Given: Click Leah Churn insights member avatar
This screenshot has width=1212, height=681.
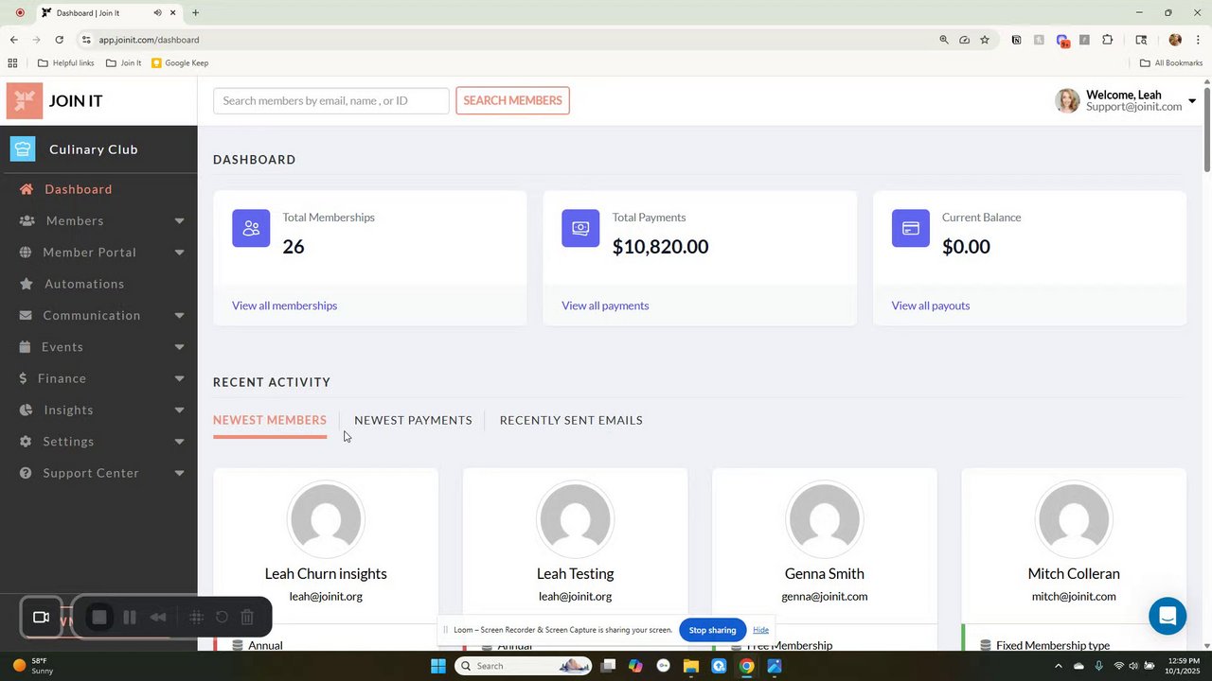Looking at the screenshot, I should [326, 519].
